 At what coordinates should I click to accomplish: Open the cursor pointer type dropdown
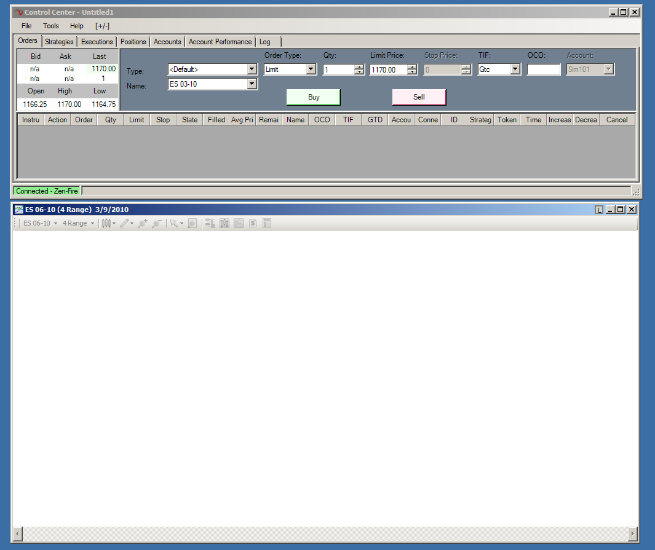click(177, 223)
